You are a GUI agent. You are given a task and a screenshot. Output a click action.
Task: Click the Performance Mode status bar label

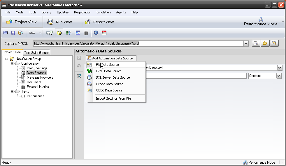pyautogui.click(x=262, y=162)
